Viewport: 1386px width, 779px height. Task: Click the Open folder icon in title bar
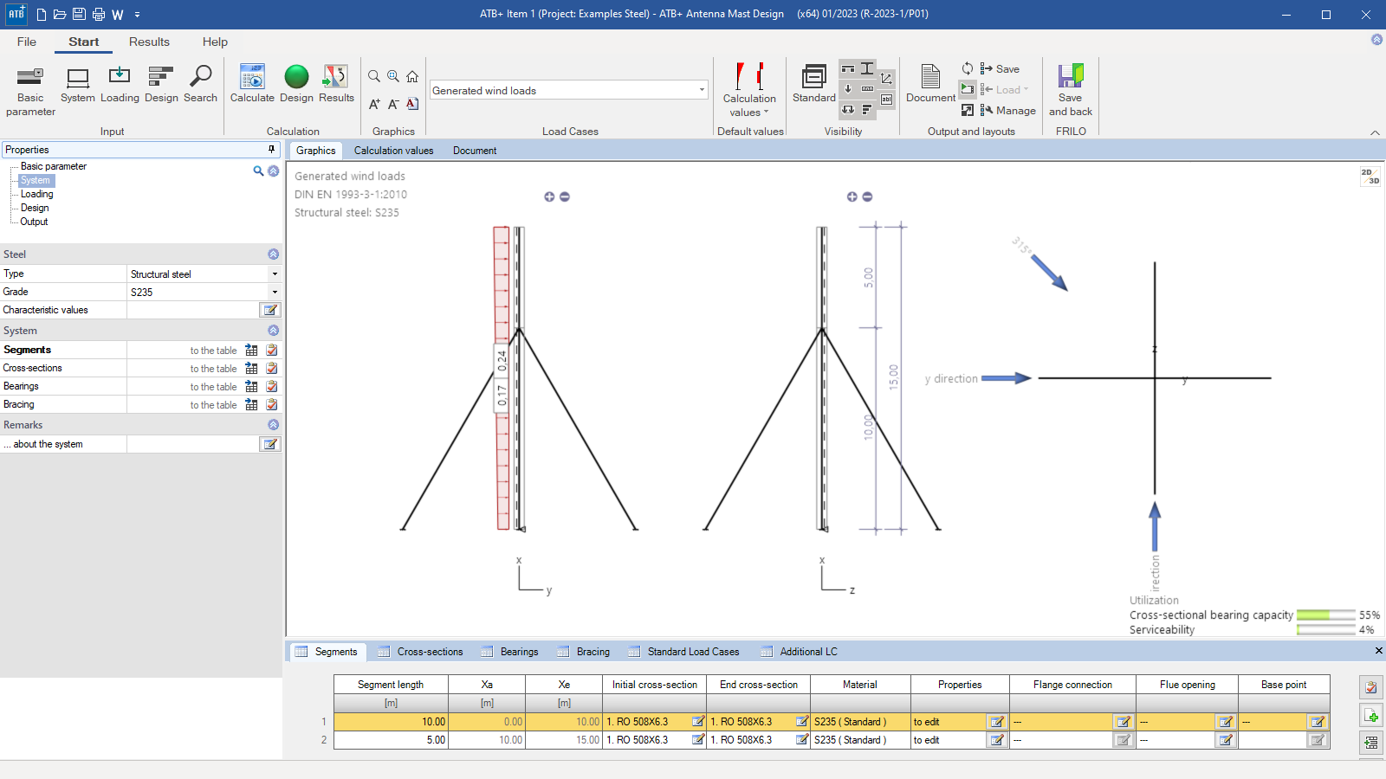click(x=60, y=14)
